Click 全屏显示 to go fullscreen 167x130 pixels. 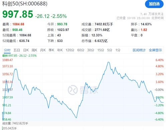point(155,50)
